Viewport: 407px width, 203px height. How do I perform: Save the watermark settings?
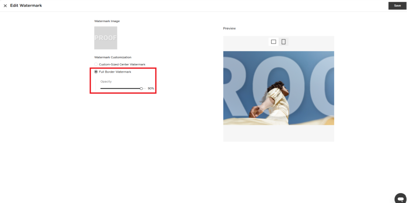tap(397, 6)
